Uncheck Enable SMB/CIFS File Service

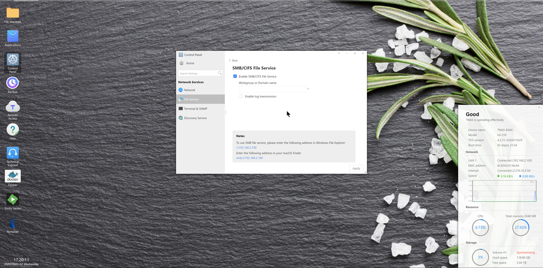pyautogui.click(x=235, y=76)
